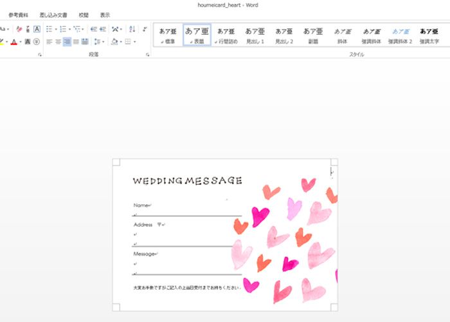Viewport: 450px width, 322px height.
Task: Click the decrease indent icon
Action: (94, 29)
